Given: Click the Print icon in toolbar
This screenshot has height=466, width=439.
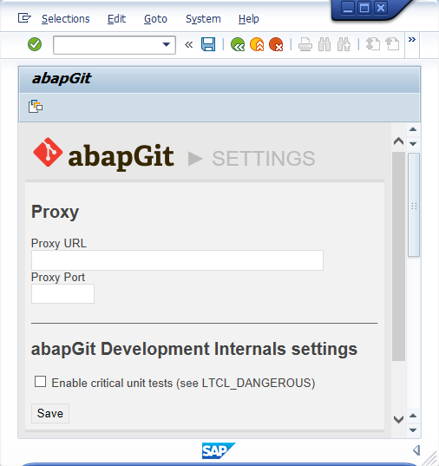Looking at the screenshot, I should coord(305,44).
